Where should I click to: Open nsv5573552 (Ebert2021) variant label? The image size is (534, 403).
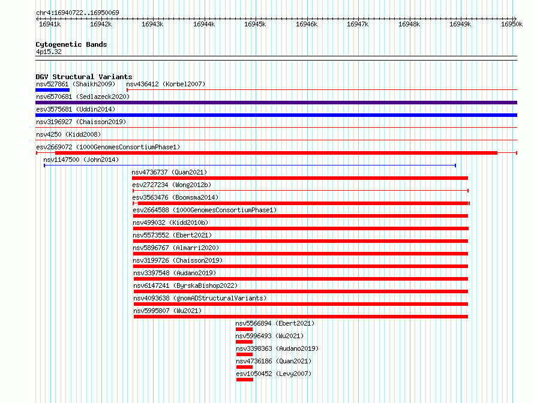[172, 235]
